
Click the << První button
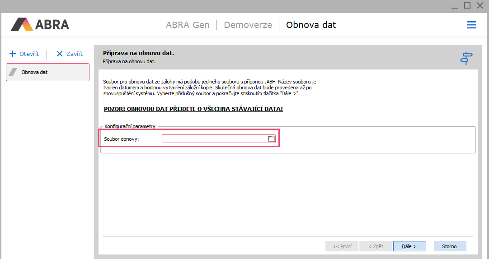coord(342,246)
